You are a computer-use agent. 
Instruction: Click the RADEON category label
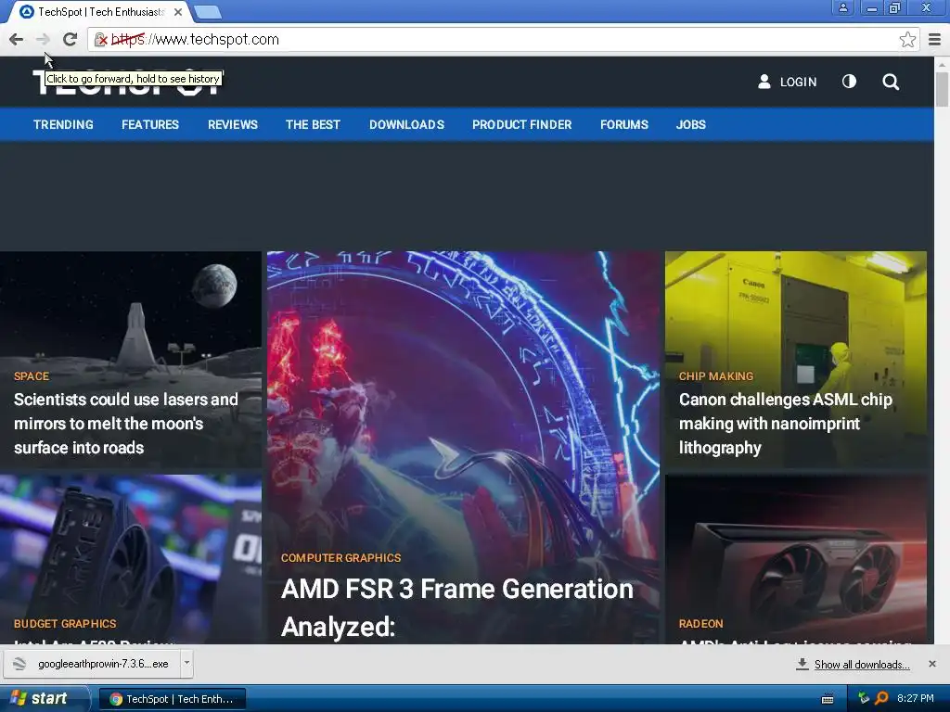pyautogui.click(x=701, y=624)
